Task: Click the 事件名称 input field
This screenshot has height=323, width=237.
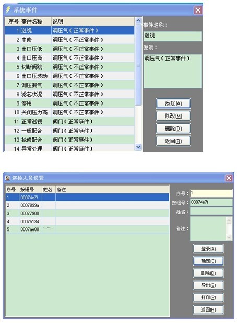Action: coord(172,36)
